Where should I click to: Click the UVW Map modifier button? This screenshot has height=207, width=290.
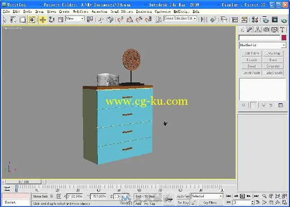pyautogui.click(x=273, y=54)
